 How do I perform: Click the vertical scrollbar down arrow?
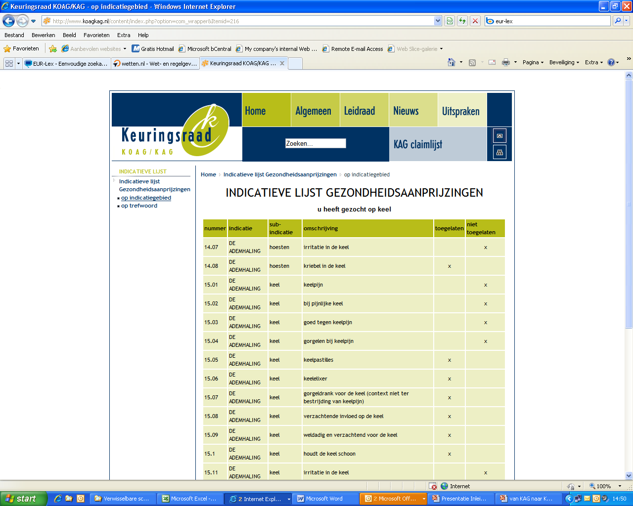pos(629,475)
